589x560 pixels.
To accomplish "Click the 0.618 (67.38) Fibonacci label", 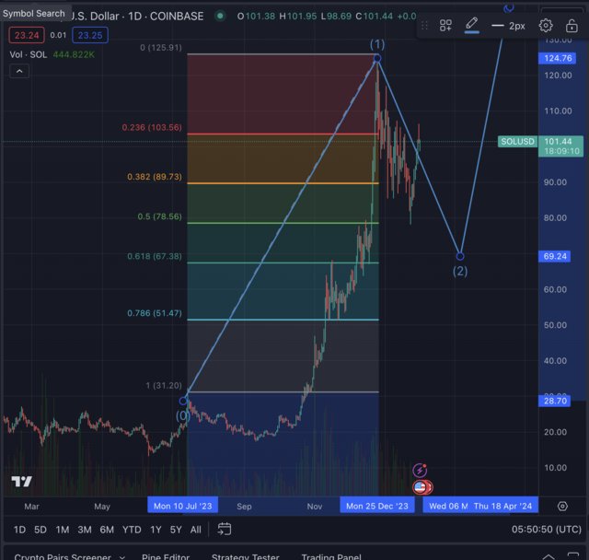I will click(155, 256).
